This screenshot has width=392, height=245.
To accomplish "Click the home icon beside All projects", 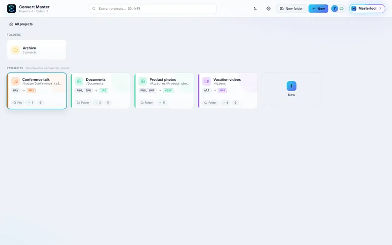I will 11,24.
